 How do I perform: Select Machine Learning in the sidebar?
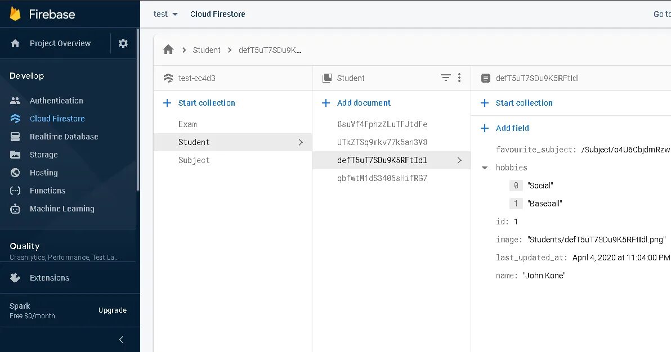62,209
